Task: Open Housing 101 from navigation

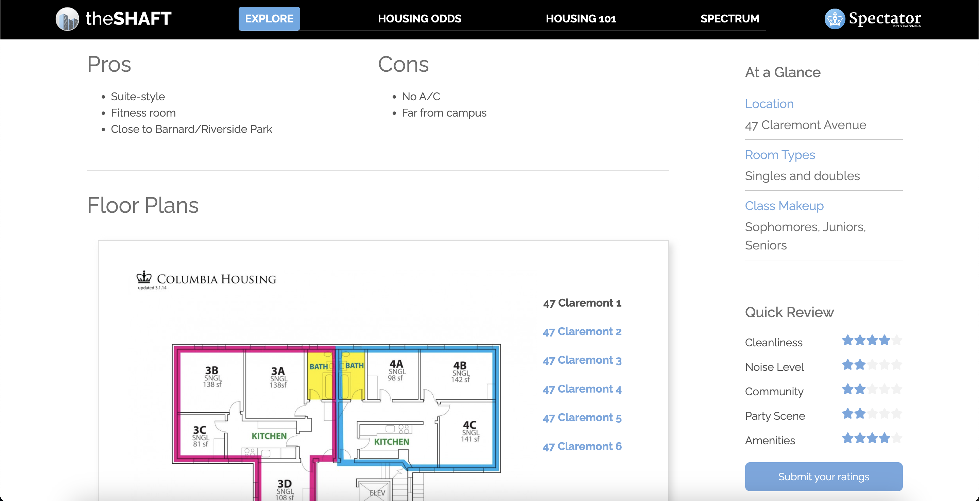Action: tap(581, 19)
